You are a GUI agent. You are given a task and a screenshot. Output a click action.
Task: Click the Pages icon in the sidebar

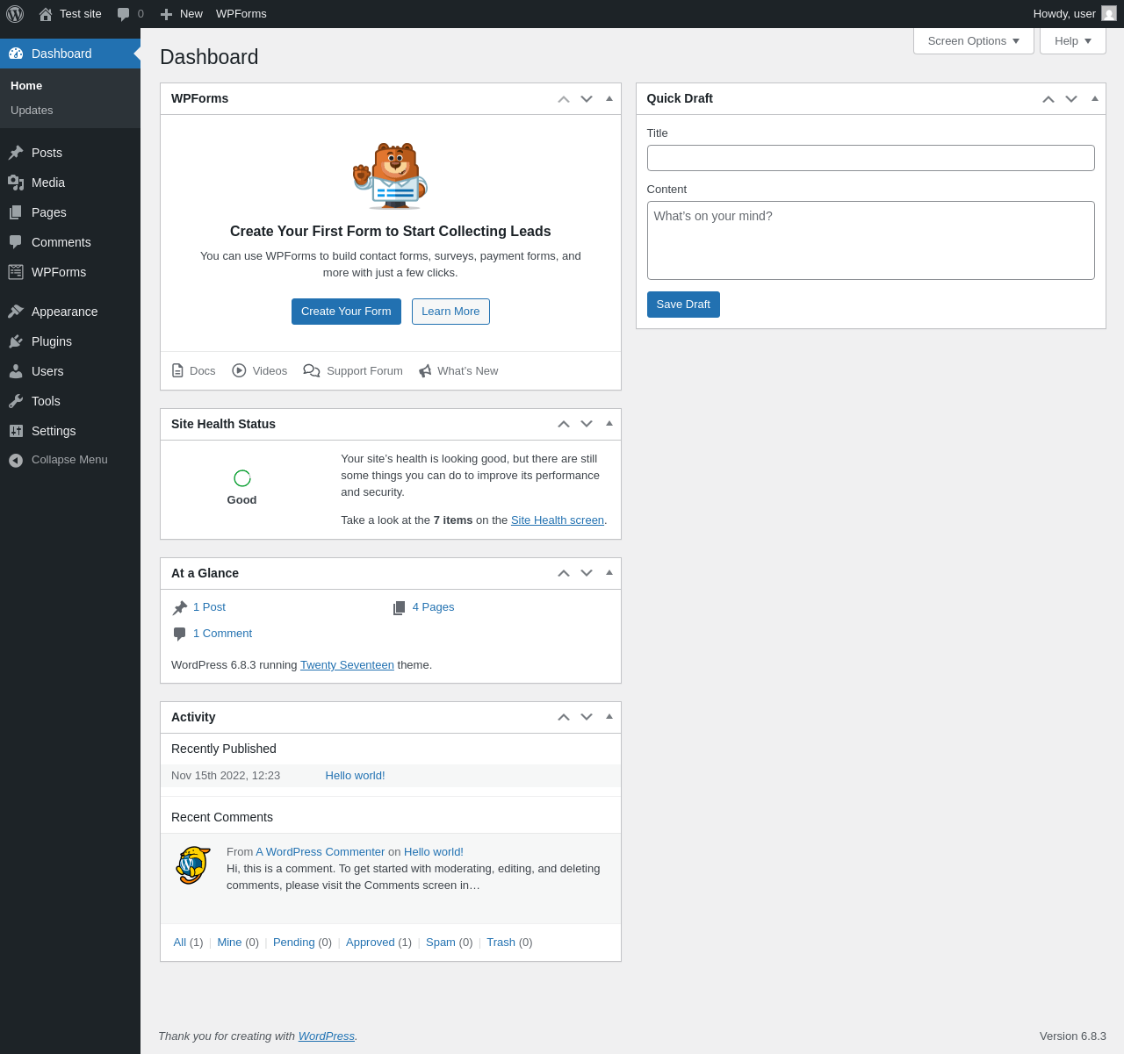pos(16,212)
